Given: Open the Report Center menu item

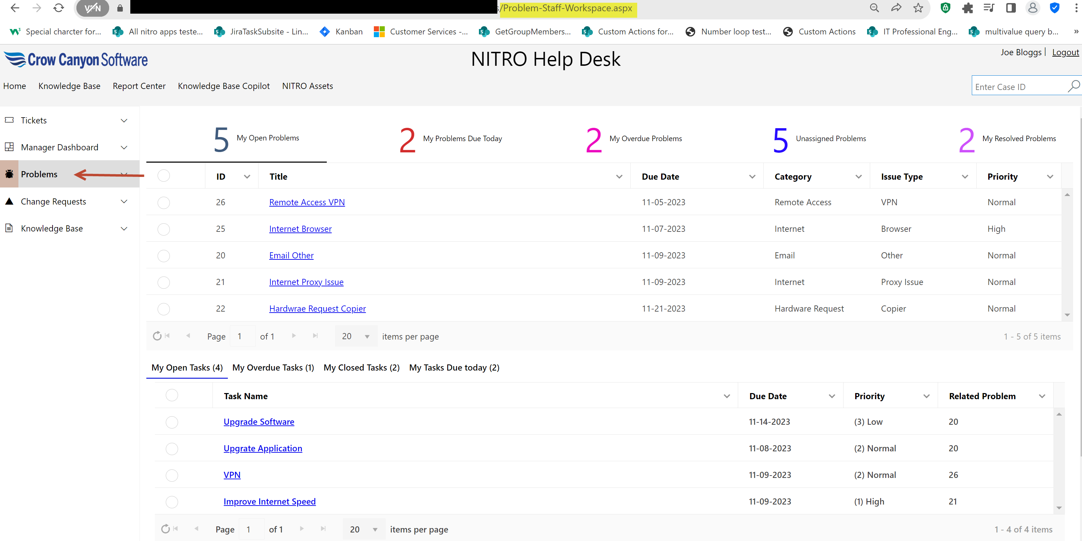Looking at the screenshot, I should click(139, 86).
